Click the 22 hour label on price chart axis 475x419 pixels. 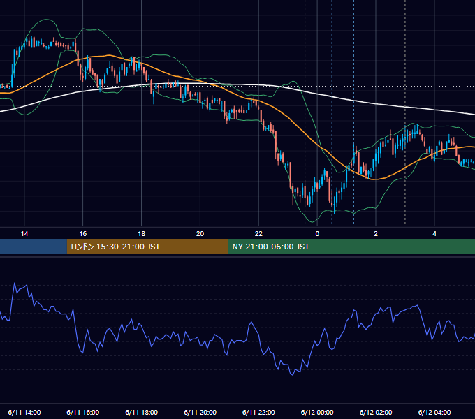pyautogui.click(x=258, y=234)
